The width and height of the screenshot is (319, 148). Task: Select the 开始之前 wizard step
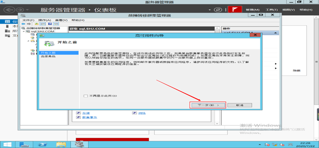pos(59,53)
